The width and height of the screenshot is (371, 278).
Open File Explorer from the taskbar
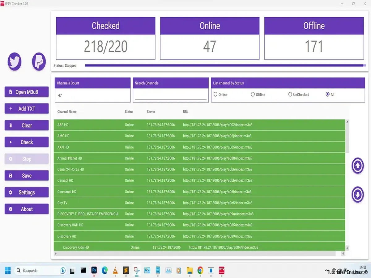click(x=190, y=271)
